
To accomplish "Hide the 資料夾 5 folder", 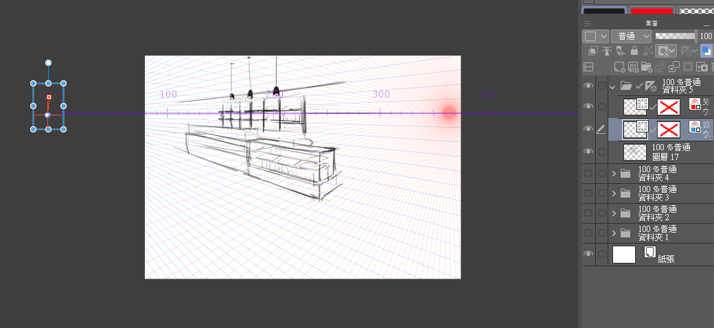I will (x=588, y=86).
